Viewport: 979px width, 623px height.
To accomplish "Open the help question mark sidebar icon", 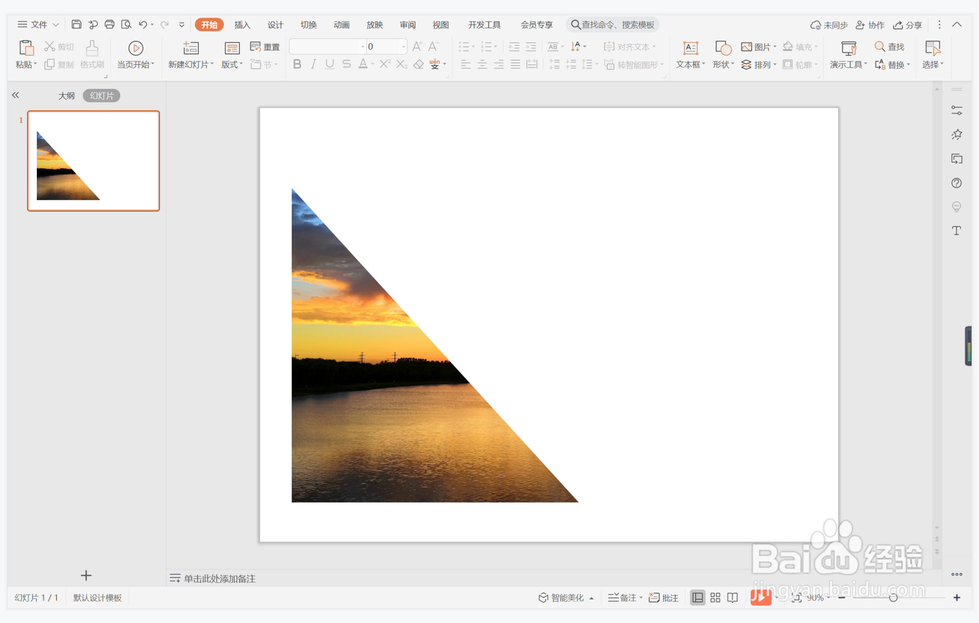I will point(956,183).
